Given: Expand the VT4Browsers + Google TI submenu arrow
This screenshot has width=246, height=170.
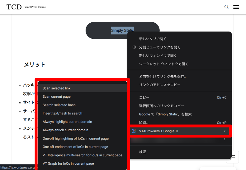Looking at the screenshot, I should 225,131.
